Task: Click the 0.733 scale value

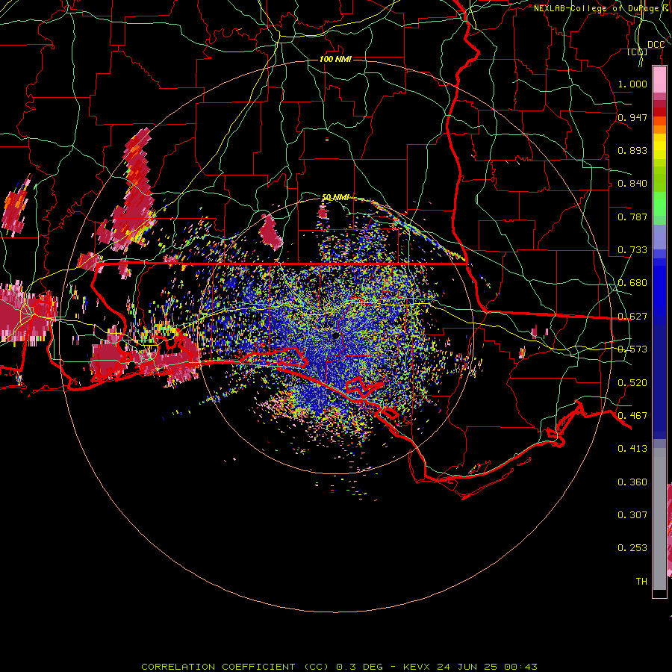Action: click(632, 249)
